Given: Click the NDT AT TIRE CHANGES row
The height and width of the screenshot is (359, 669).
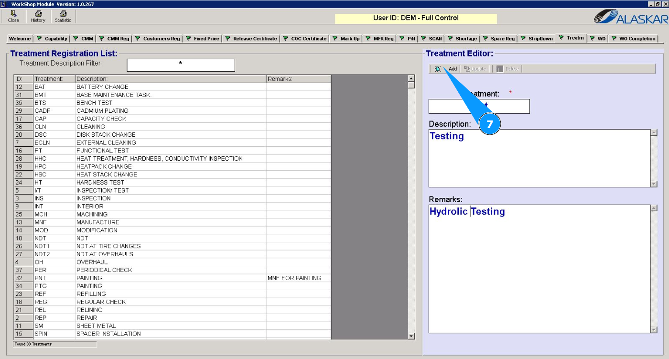Looking at the screenshot, I should coord(172,246).
